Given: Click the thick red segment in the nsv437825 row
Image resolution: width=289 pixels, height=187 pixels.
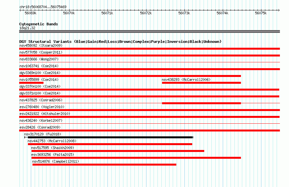Looking at the screenshot, I should (201, 103).
